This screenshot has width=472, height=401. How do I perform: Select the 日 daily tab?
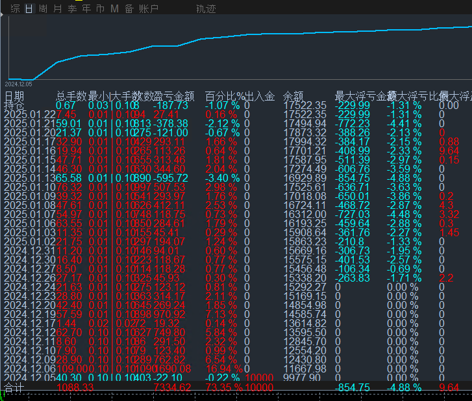point(29,9)
